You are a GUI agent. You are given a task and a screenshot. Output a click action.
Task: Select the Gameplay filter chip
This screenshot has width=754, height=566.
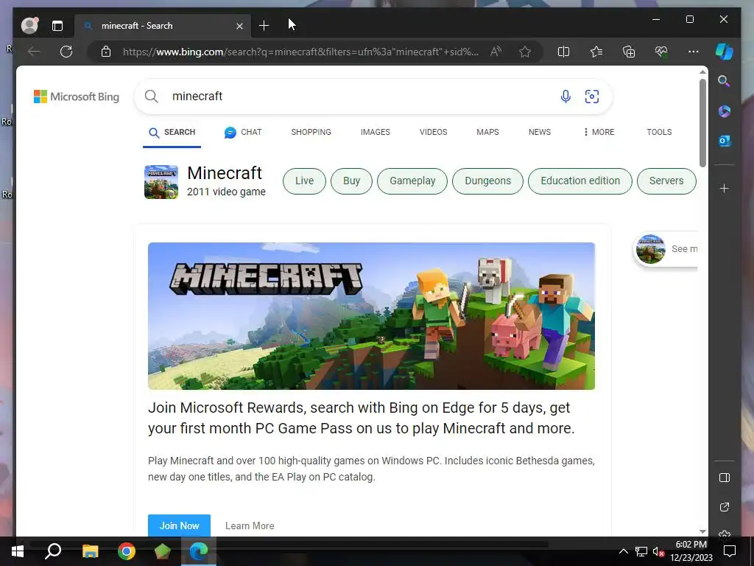(x=412, y=181)
